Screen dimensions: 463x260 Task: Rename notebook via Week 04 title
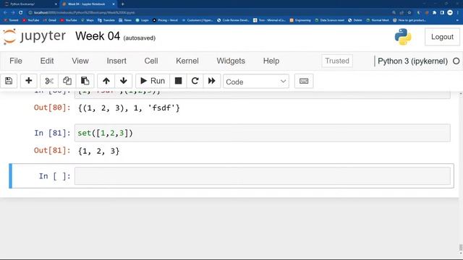click(x=98, y=36)
